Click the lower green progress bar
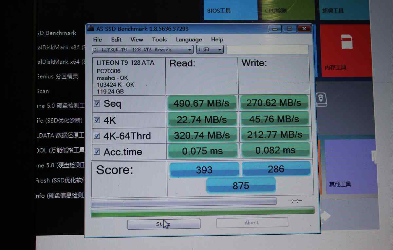Image resolution: width=393 pixels, height=250 pixels. (x=202, y=212)
